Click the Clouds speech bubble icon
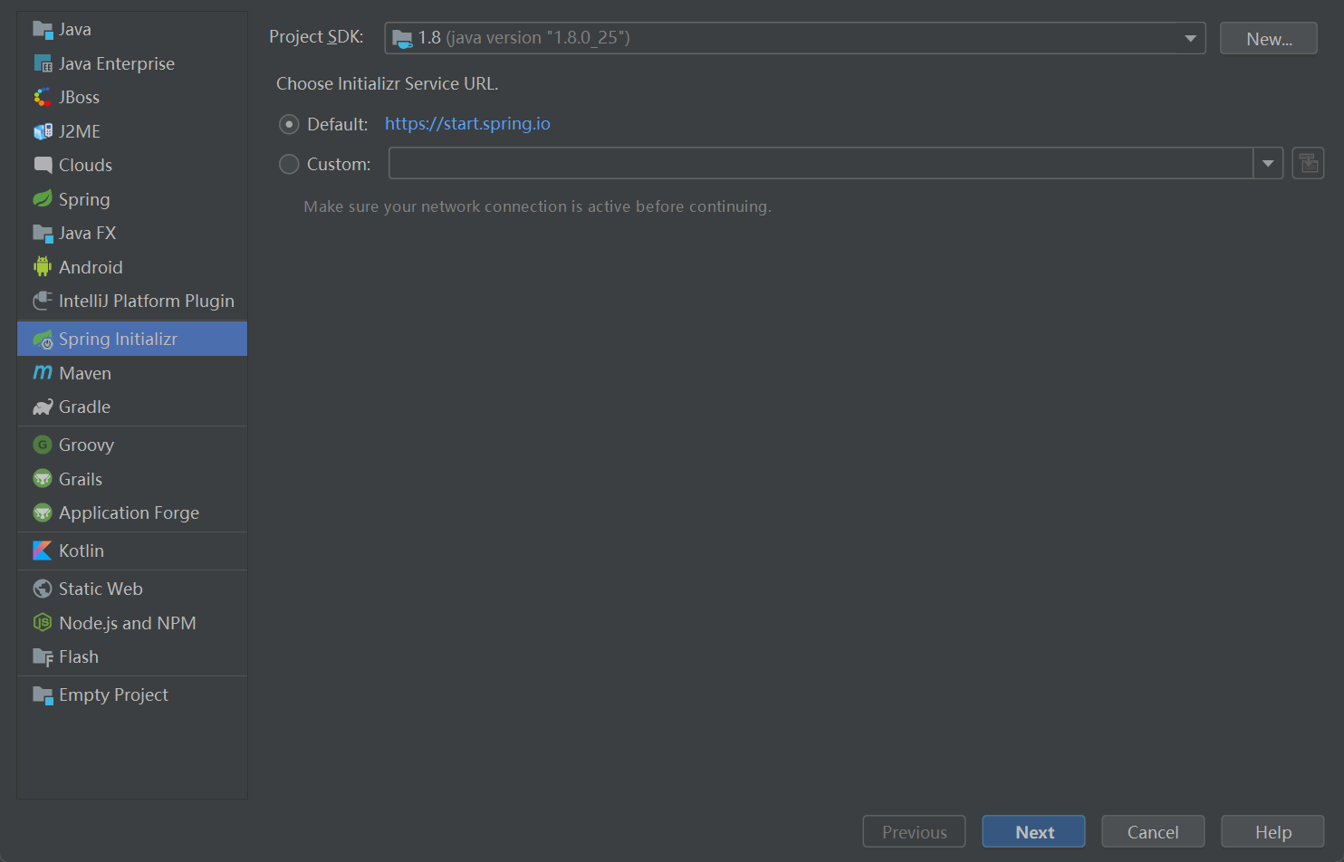 click(x=43, y=165)
